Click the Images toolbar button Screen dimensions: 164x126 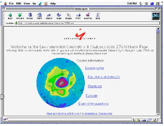coord(69,16)
